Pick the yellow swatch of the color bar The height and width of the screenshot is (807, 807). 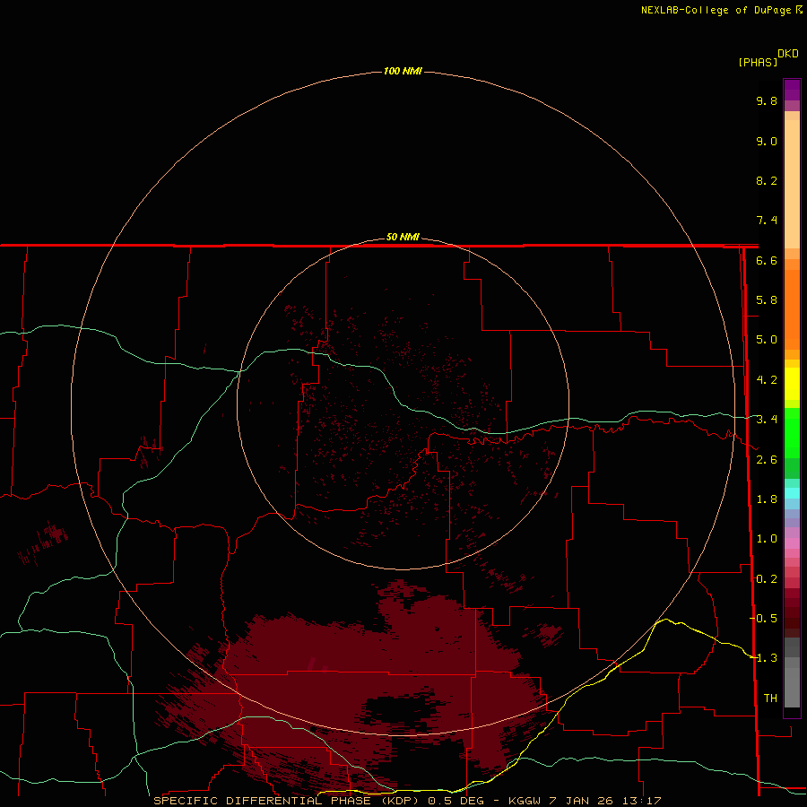click(x=792, y=384)
